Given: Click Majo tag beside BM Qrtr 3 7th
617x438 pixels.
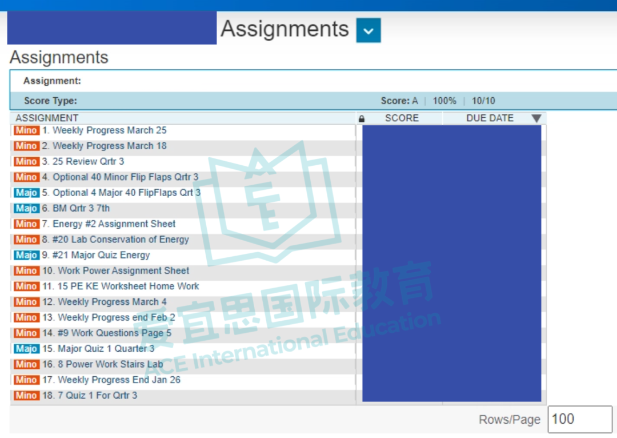Looking at the screenshot, I should (26, 208).
